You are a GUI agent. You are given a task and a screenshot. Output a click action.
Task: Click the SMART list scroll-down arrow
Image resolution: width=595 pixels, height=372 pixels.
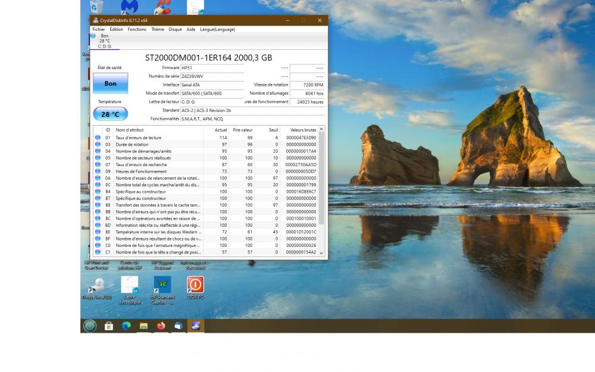321,253
